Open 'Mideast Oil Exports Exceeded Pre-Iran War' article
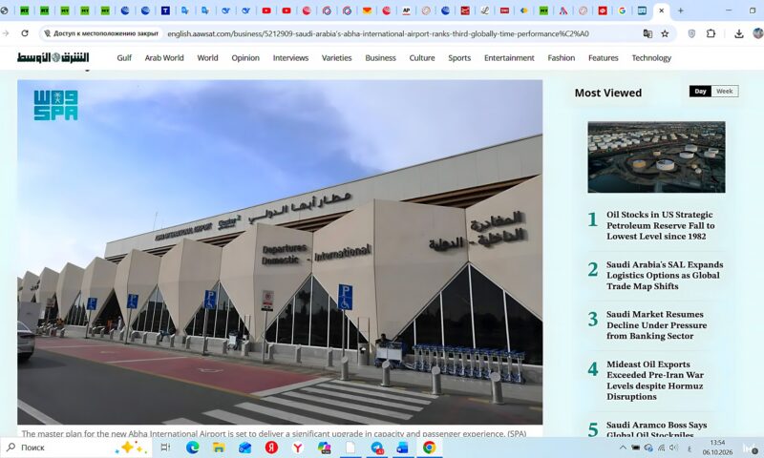 (655, 380)
